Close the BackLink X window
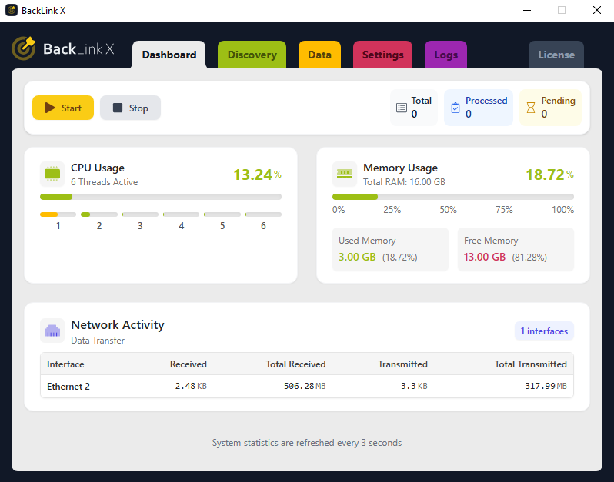This screenshot has width=614, height=482. coord(597,10)
